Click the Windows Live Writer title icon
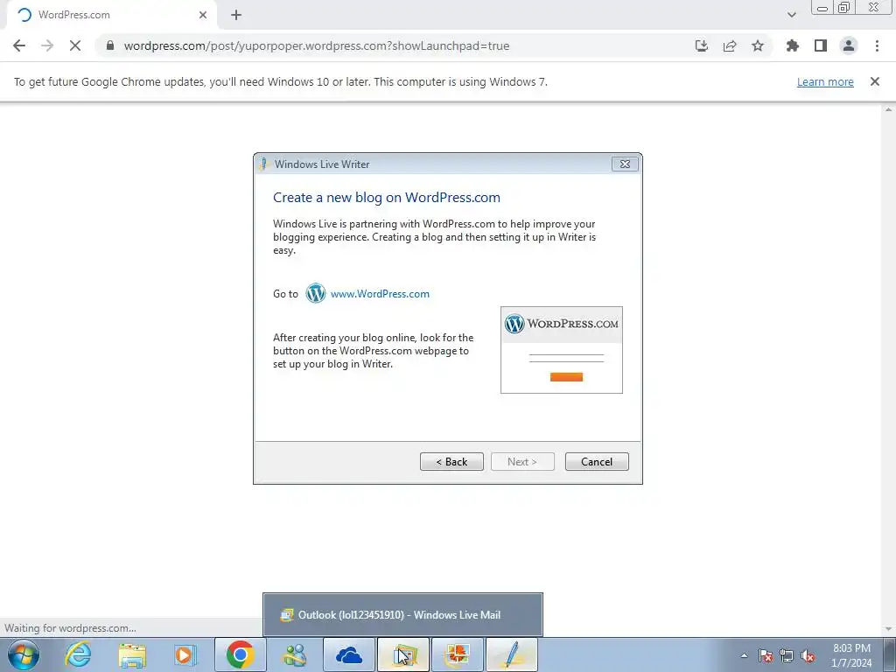 (x=263, y=164)
